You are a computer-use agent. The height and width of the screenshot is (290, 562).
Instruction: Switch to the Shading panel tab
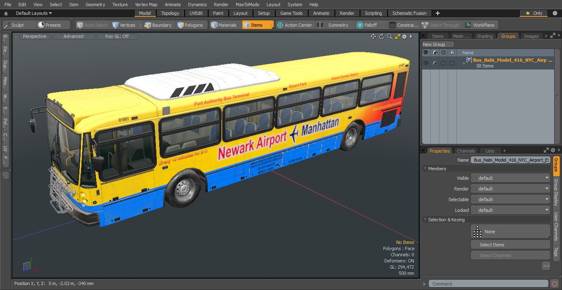[485, 36]
